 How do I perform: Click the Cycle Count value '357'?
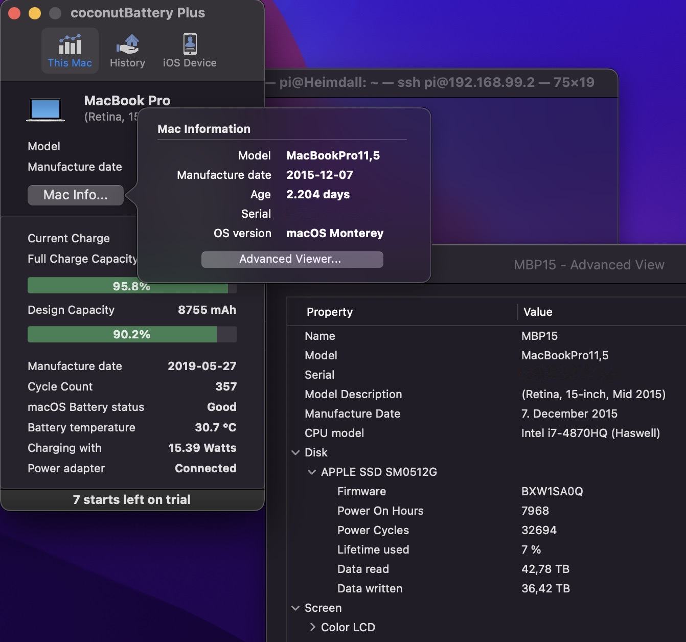226,386
